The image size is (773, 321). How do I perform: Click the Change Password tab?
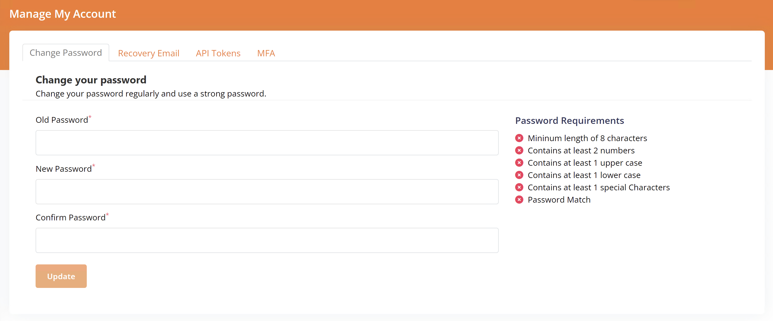[65, 52]
